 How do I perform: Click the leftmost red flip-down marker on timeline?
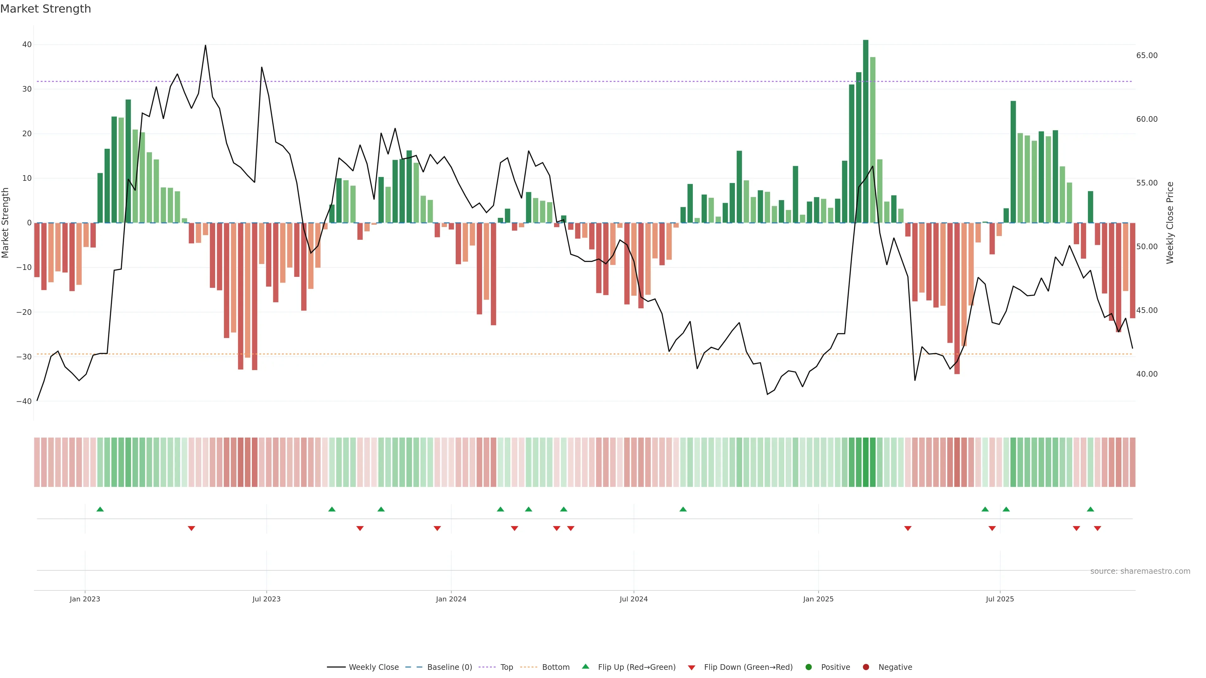(x=191, y=528)
